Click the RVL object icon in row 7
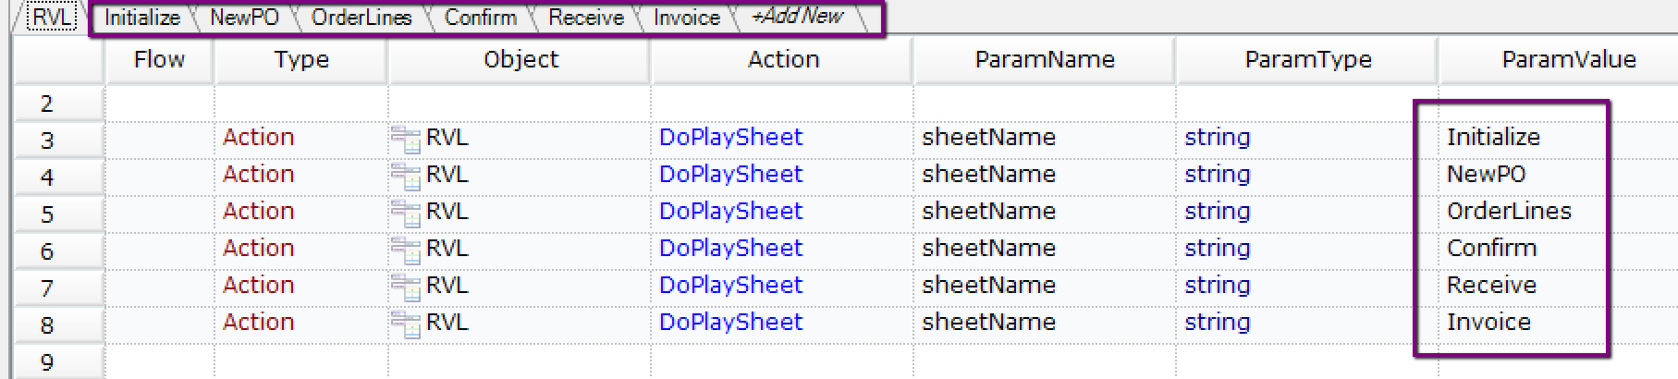The height and width of the screenshot is (379, 1678). 405,287
